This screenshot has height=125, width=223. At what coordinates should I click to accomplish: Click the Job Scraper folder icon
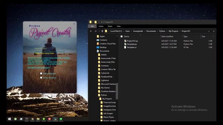pos(101,114)
